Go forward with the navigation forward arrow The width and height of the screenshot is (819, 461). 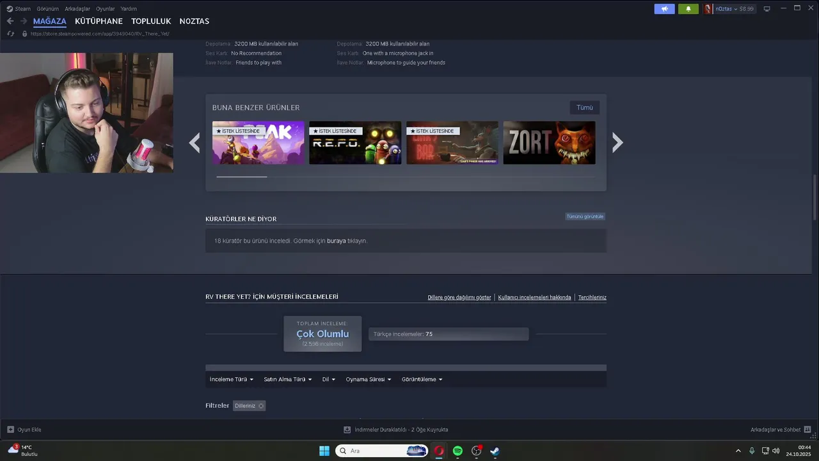(24, 21)
